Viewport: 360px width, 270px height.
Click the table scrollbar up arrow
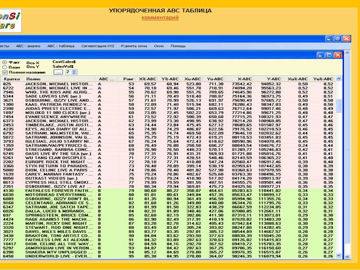point(338,79)
